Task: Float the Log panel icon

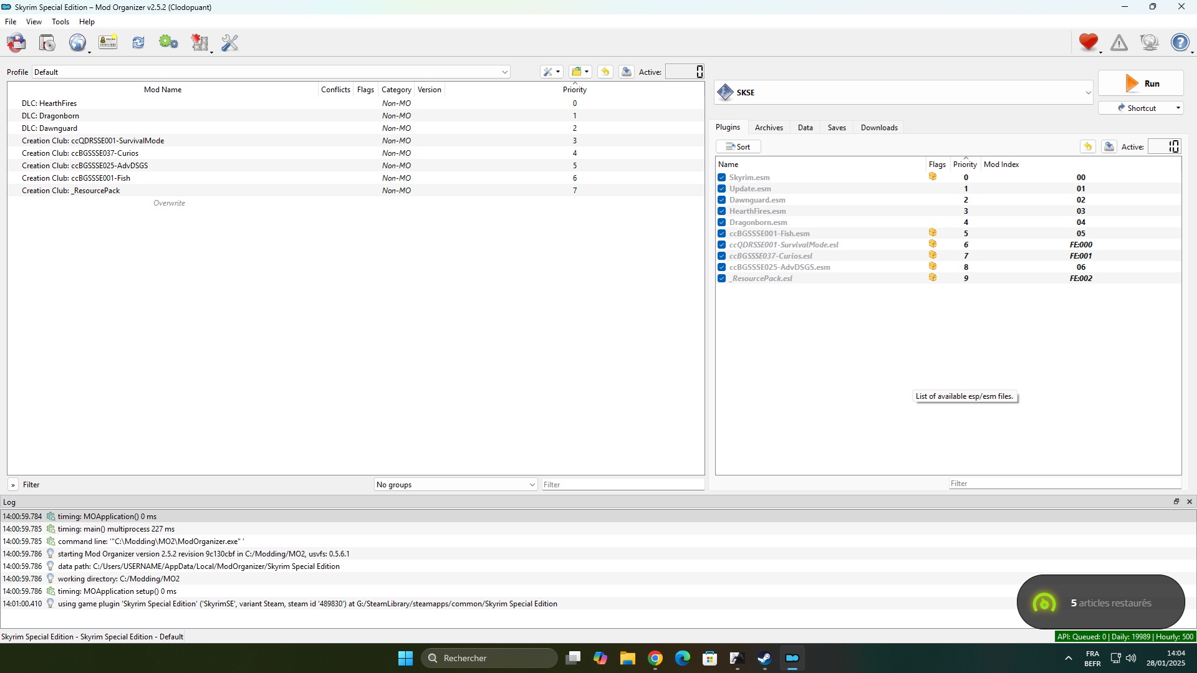Action: [x=1176, y=502]
